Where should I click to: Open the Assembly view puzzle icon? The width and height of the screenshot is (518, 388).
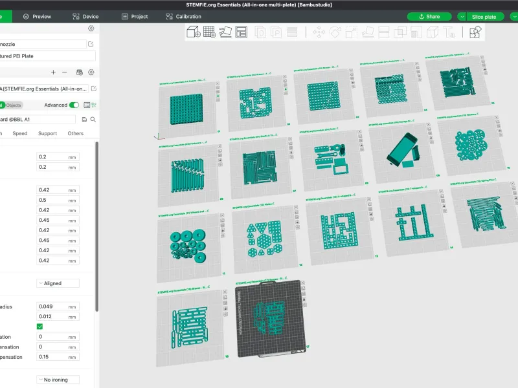coord(475,32)
